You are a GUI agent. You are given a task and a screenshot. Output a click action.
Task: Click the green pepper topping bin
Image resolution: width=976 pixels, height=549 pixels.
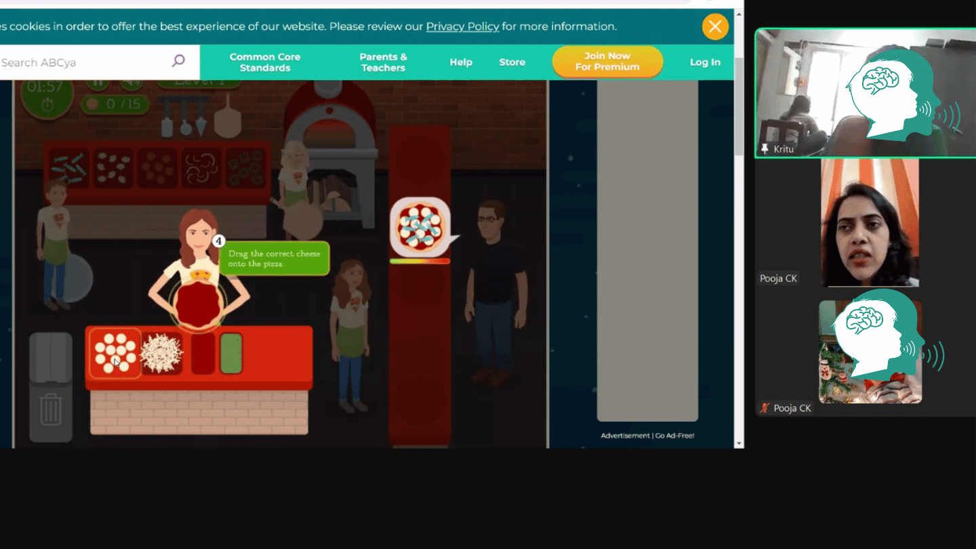click(247, 167)
